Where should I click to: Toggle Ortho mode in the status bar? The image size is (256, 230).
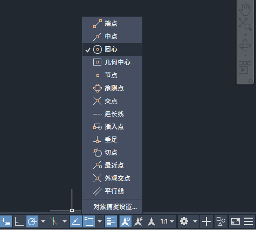click(19, 221)
